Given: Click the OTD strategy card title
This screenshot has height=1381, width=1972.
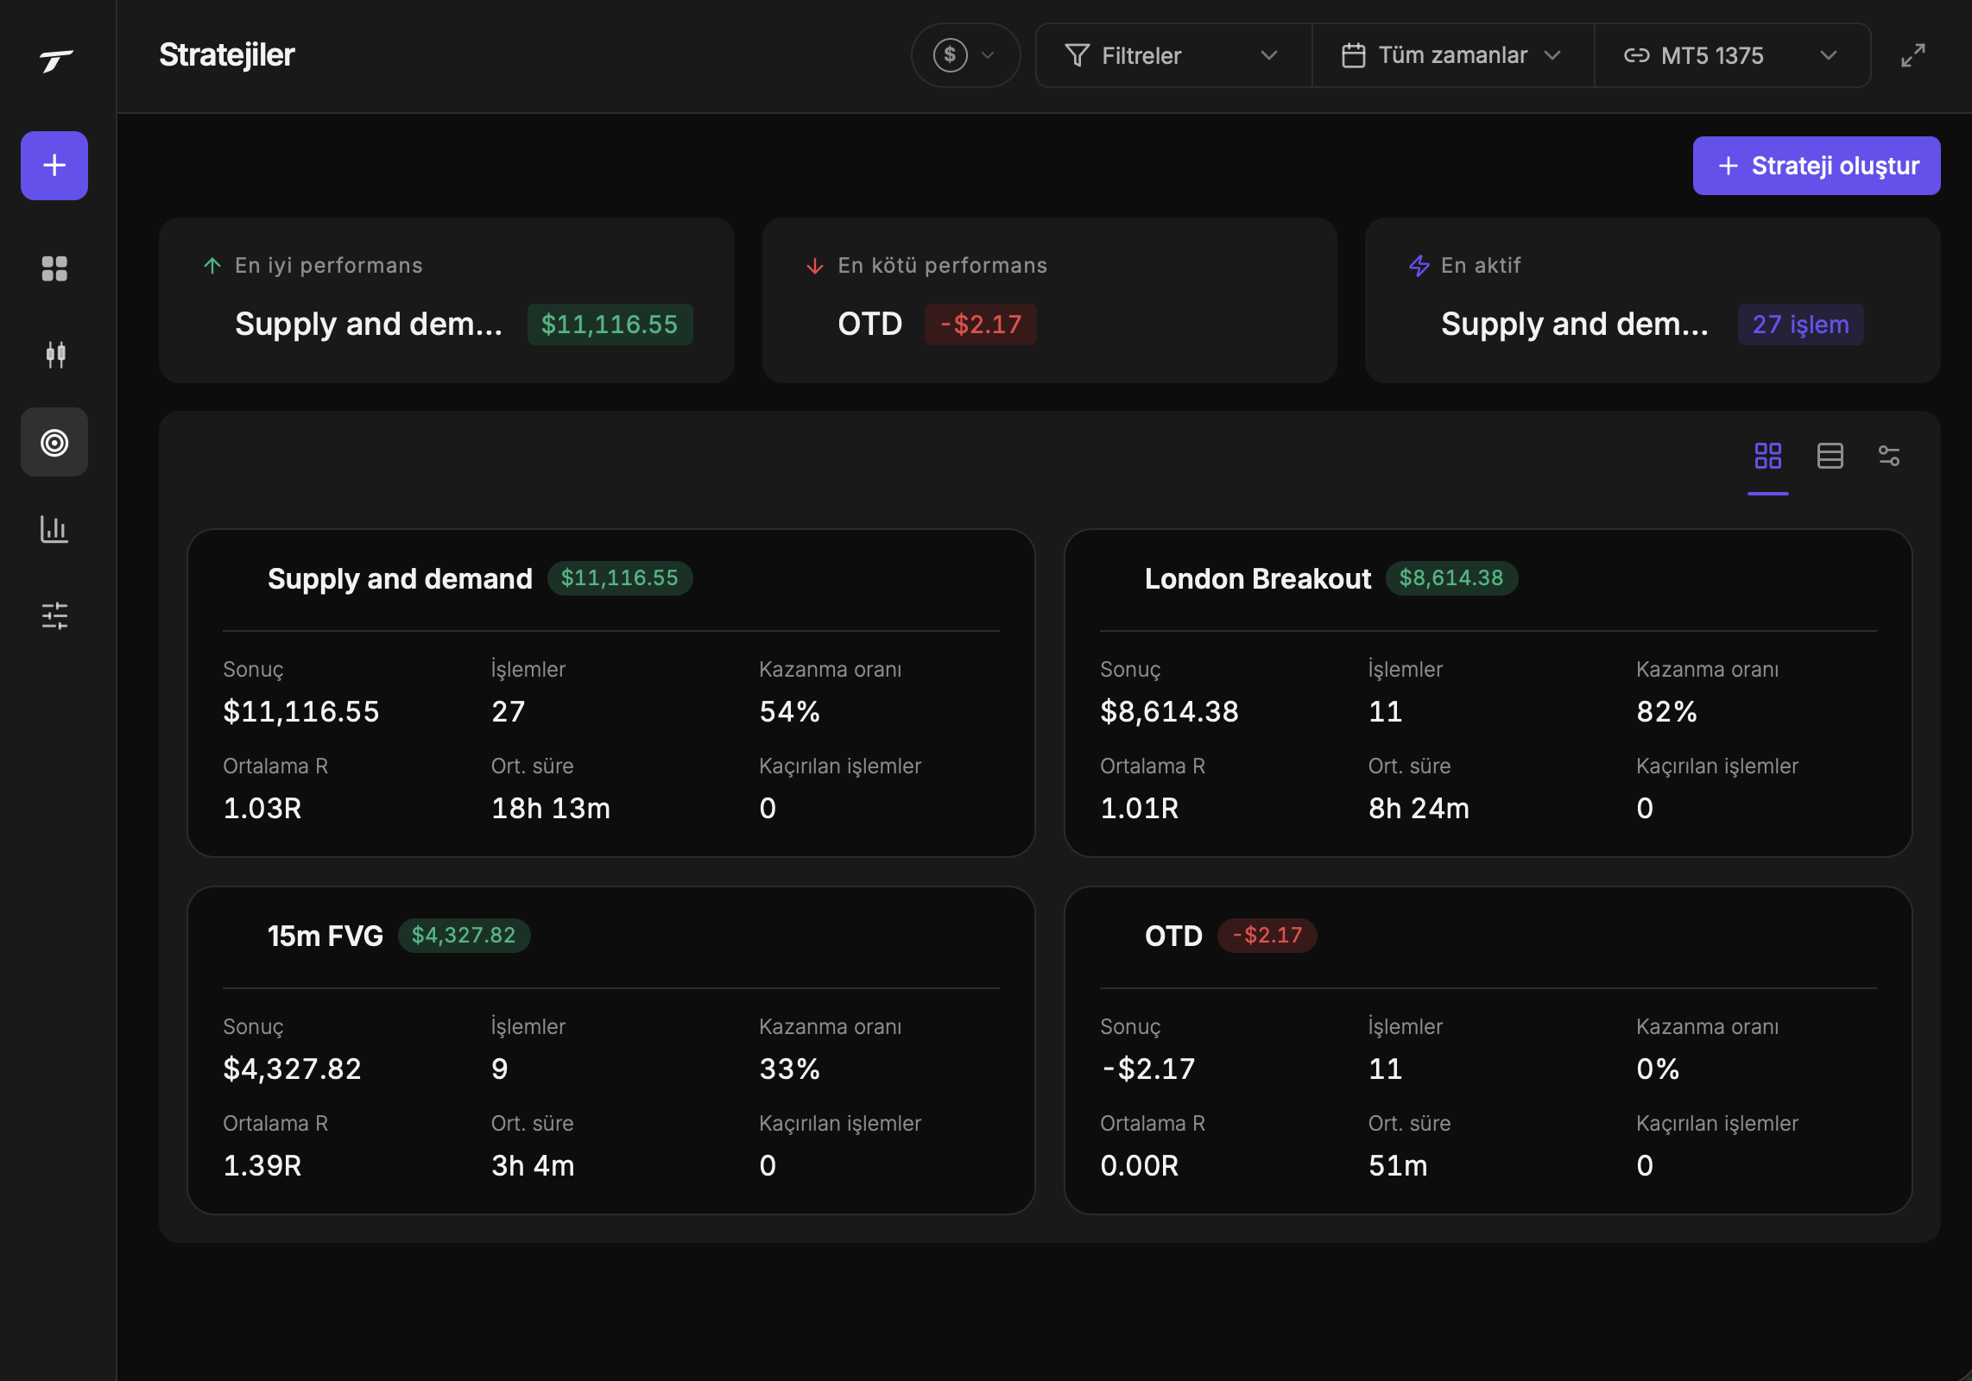Looking at the screenshot, I should coord(1173,936).
